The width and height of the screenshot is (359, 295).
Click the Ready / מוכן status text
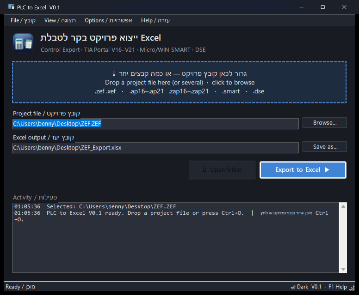(x=20, y=287)
